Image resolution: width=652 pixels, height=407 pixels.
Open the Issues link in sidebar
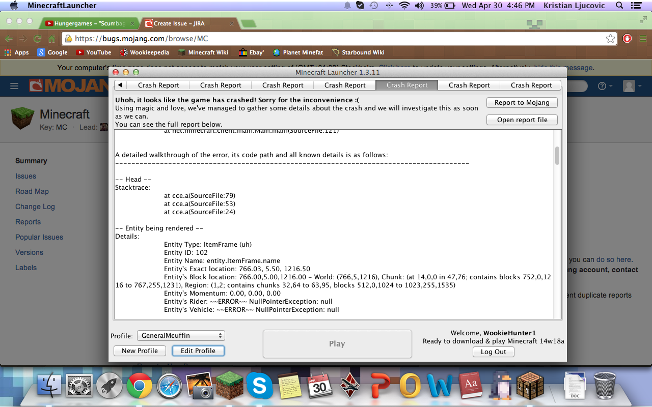point(25,176)
